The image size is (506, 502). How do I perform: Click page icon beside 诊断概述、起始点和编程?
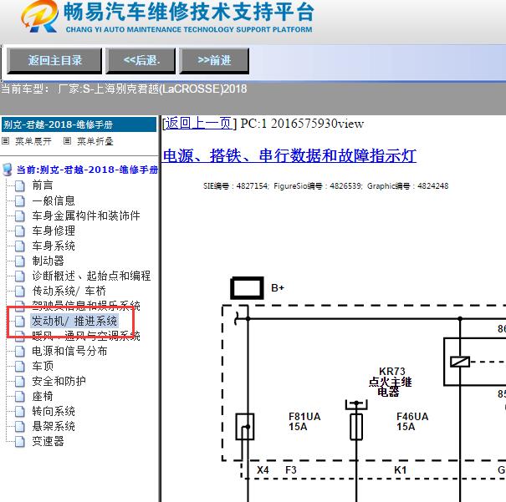(x=20, y=276)
